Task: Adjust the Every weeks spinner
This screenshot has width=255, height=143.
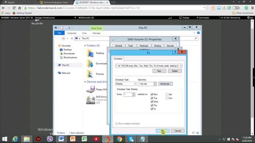Action: [x=133, y=95]
